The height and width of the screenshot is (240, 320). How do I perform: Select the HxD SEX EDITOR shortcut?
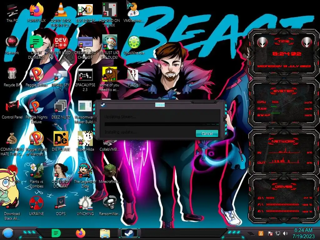[85, 12]
